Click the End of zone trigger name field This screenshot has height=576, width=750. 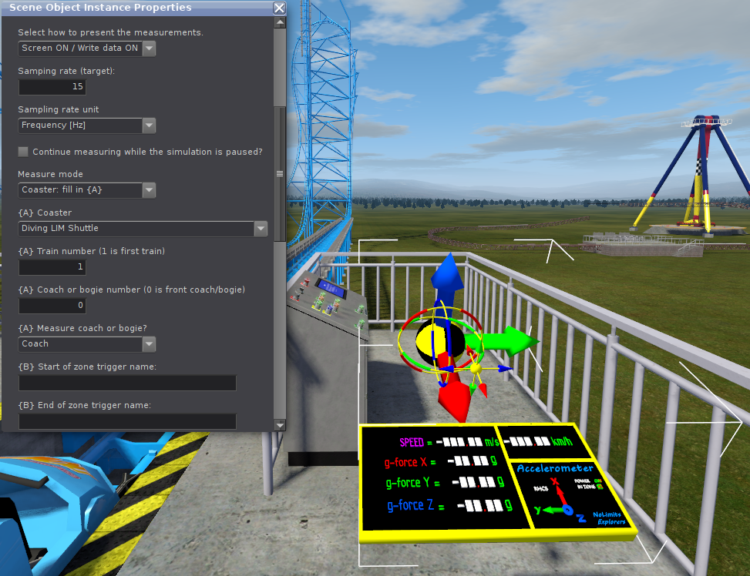(x=127, y=421)
